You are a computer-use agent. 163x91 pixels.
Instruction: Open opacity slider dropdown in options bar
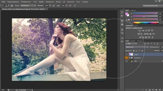coord(50,6)
